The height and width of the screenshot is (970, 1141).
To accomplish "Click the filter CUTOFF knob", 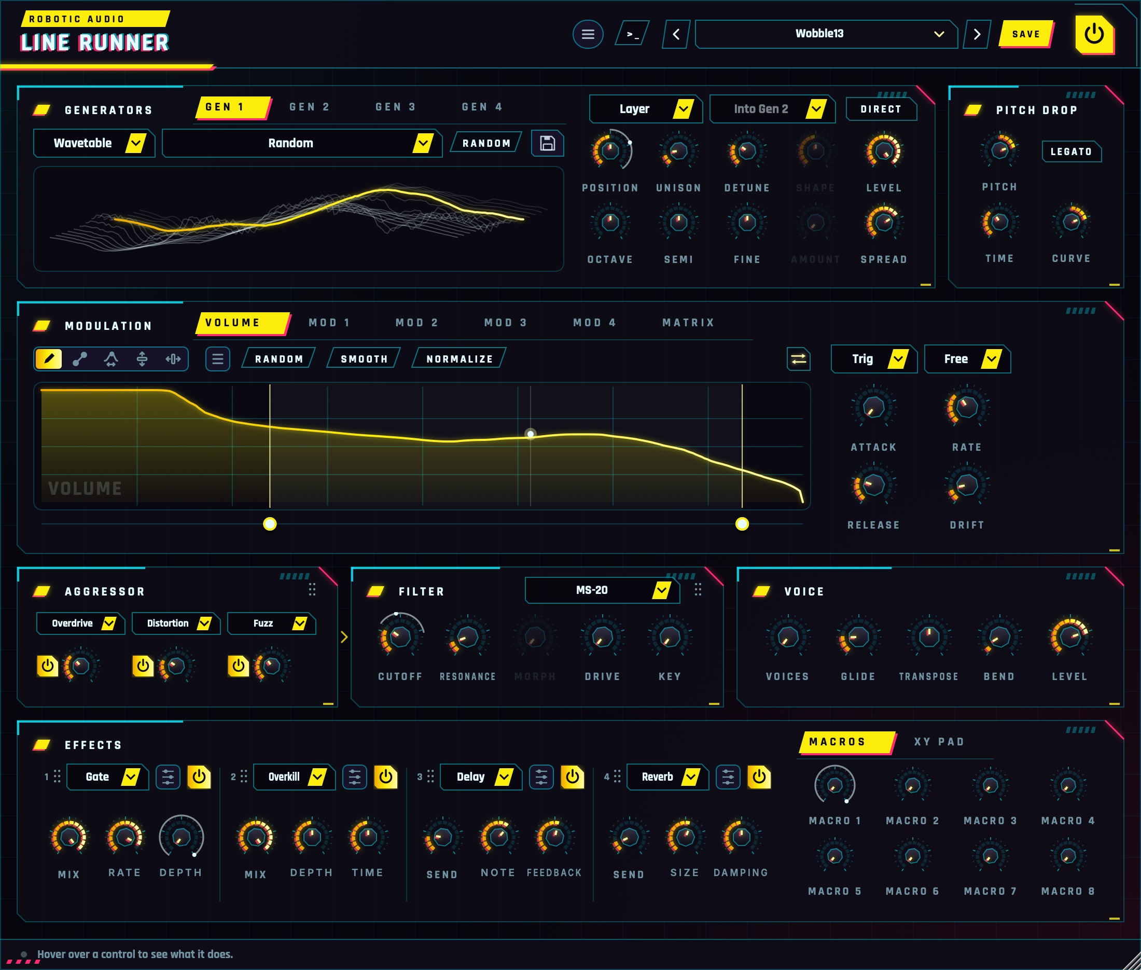I will point(400,638).
